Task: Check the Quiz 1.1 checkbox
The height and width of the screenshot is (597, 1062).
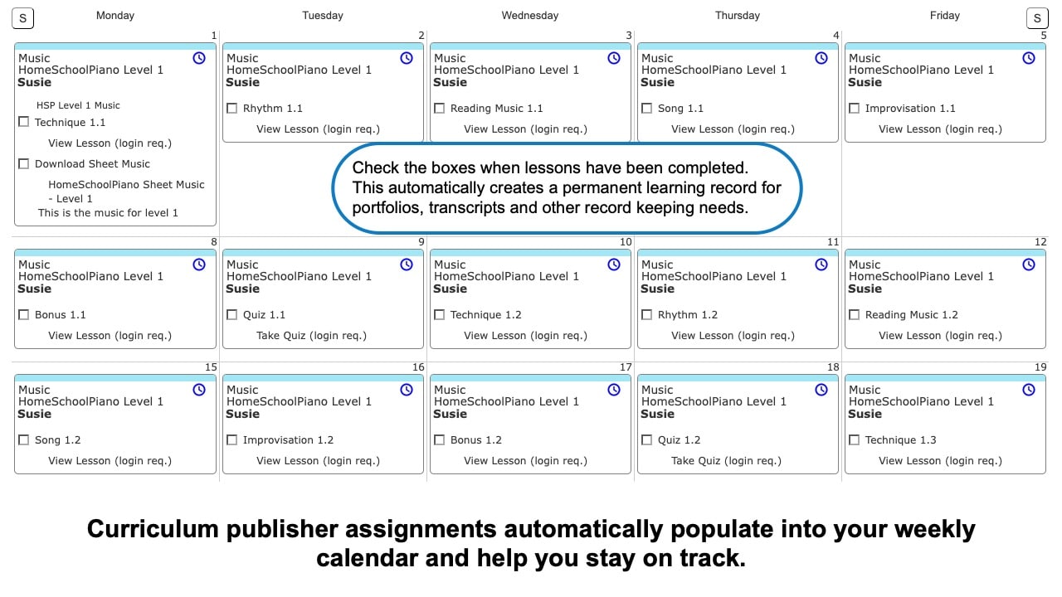Action: pos(232,314)
